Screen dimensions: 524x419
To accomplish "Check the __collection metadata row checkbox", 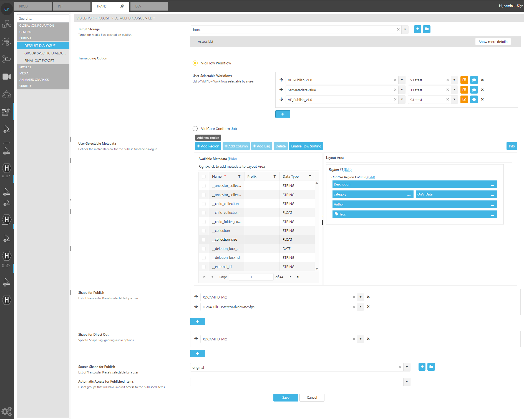I will pos(203,230).
